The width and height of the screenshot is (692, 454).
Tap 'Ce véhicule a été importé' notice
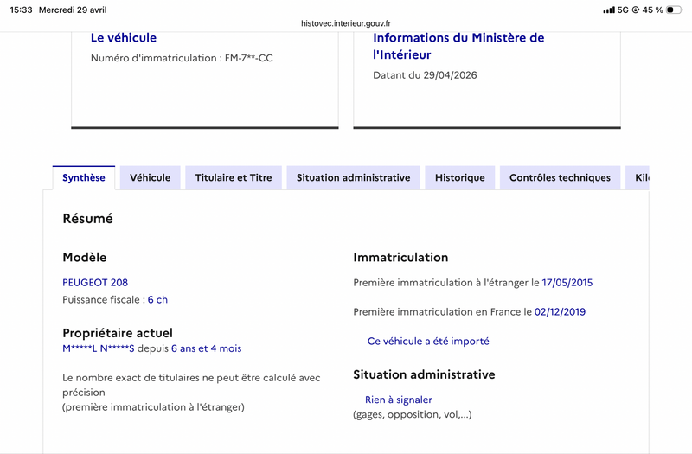pos(428,341)
